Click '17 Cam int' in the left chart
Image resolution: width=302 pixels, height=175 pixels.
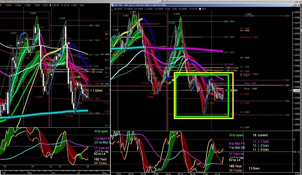tap(101, 148)
